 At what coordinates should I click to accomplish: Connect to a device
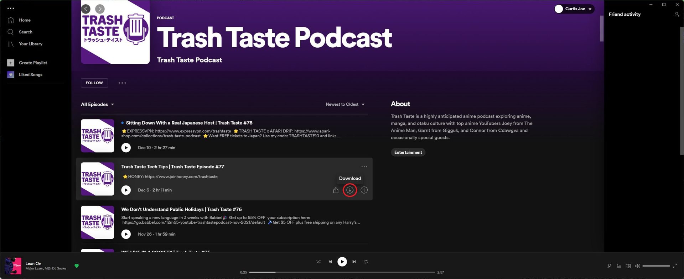click(x=628, y=266)
